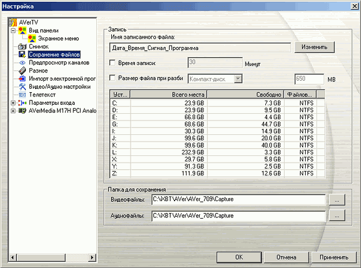Collapse the Вид панели tree node

[x=13, y=31]
